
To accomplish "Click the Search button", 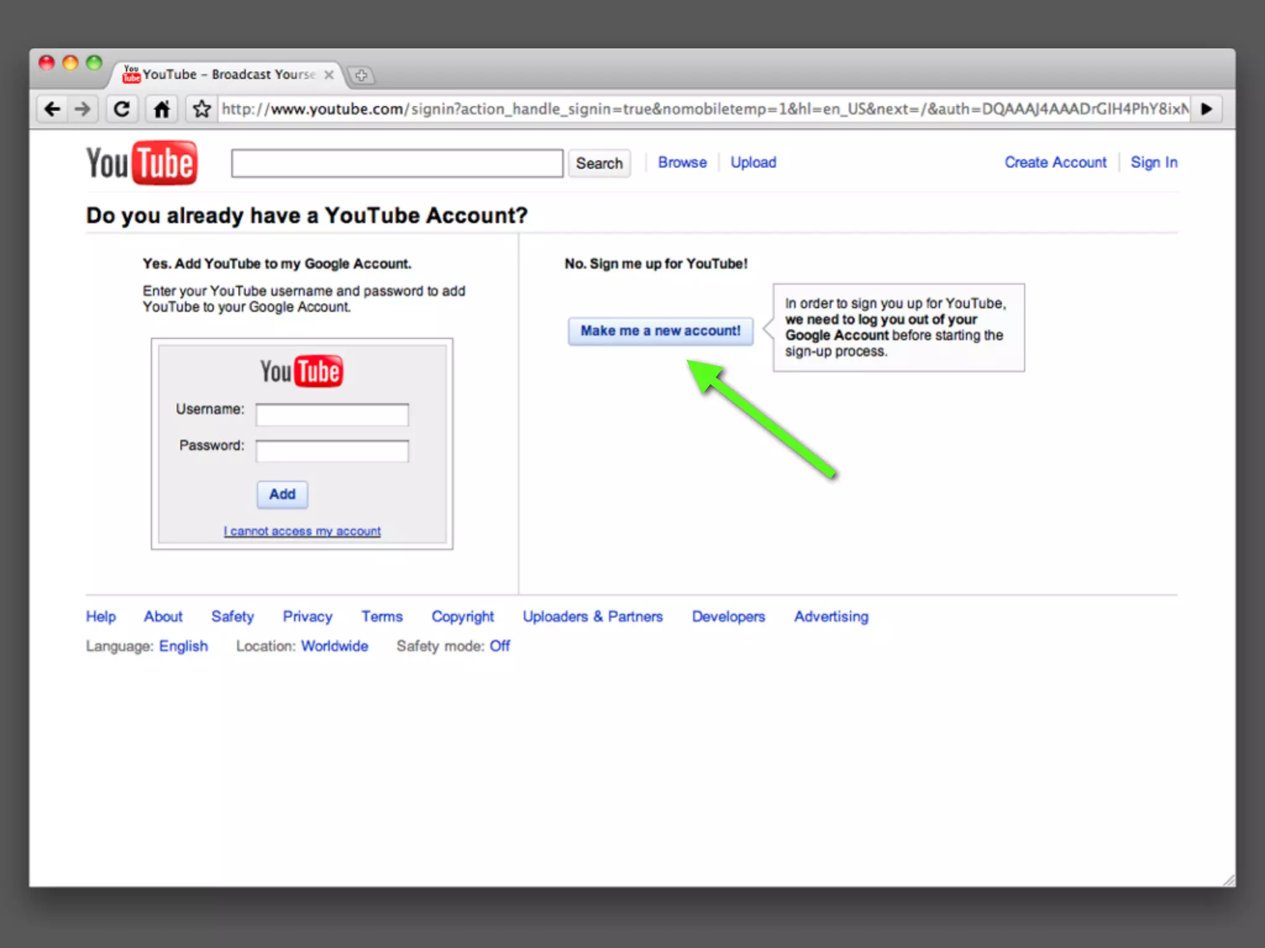I will tap(599, 164).
